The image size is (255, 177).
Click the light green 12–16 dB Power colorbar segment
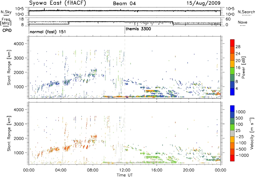pyautogui.click(x=232, y=71)
